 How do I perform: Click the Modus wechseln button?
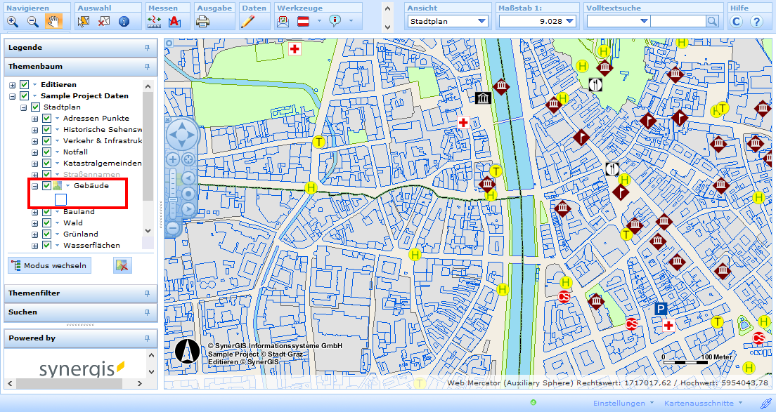(x=49, y=265)
